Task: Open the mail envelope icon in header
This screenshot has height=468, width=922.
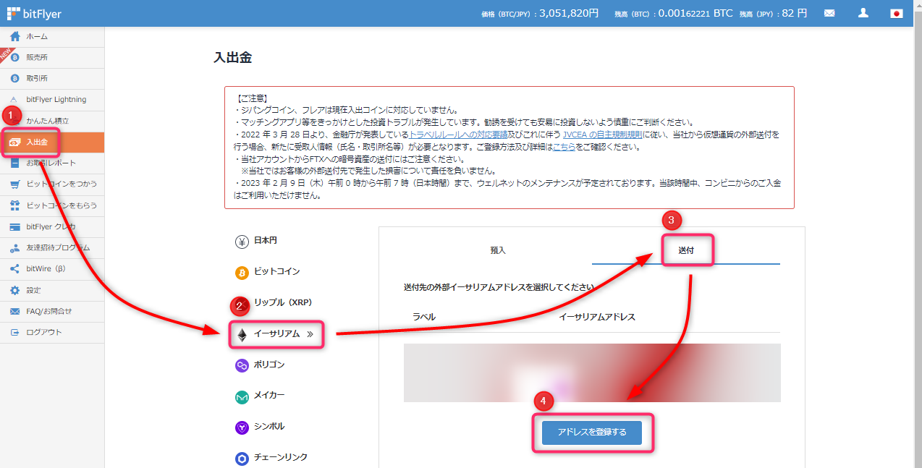Action: tap(829, 13)
